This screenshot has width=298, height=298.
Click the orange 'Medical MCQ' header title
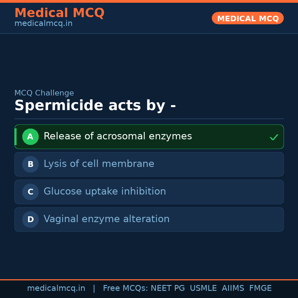coord(59,13)
